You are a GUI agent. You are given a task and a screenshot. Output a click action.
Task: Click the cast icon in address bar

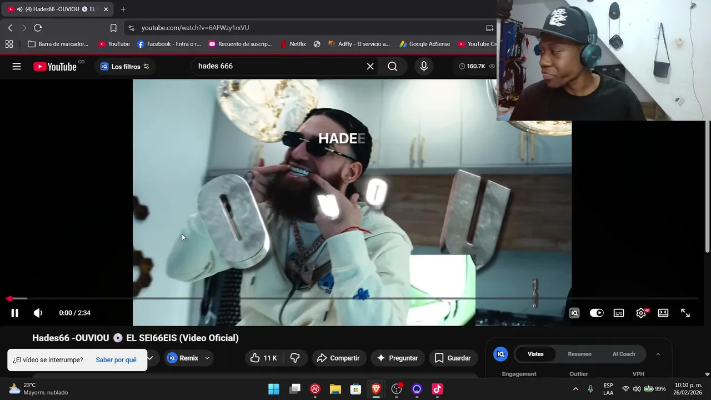(x=489, y=28)
